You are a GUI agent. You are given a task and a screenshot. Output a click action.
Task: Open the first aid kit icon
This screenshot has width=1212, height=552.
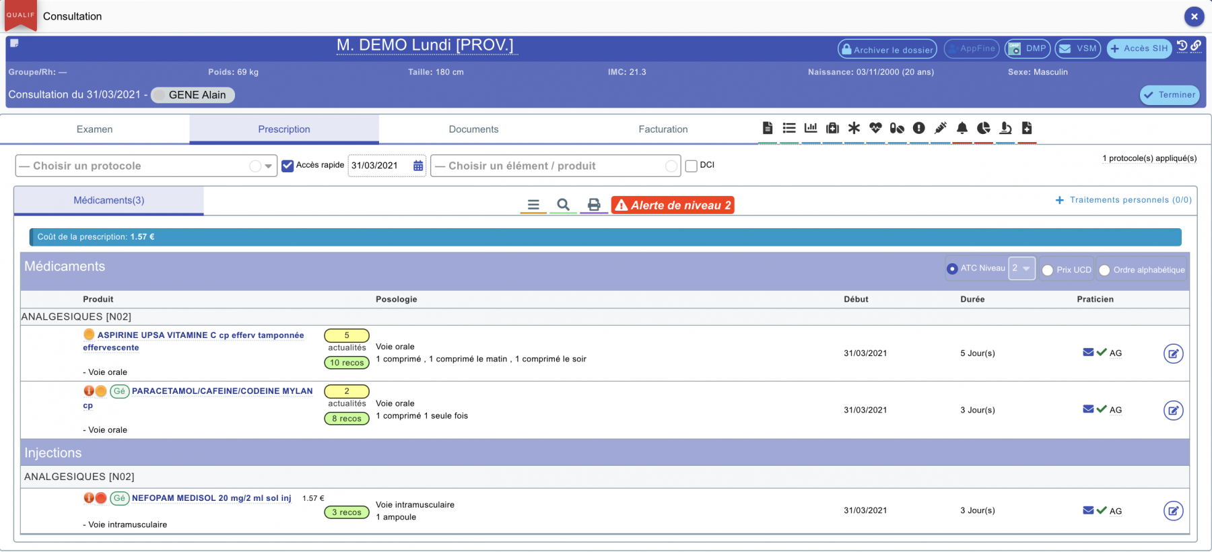832,128
